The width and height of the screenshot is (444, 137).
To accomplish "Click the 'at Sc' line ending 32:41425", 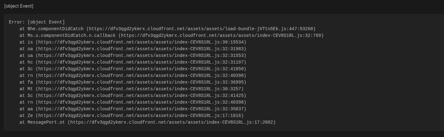I will pos(133,96).
